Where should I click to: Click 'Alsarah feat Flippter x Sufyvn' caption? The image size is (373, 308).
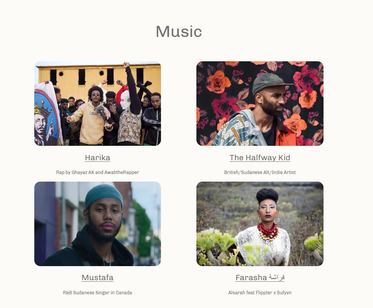260,292
